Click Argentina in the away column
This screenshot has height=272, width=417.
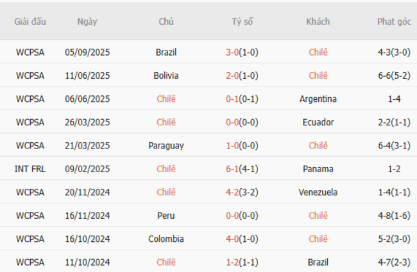click(x=318, y=99)
